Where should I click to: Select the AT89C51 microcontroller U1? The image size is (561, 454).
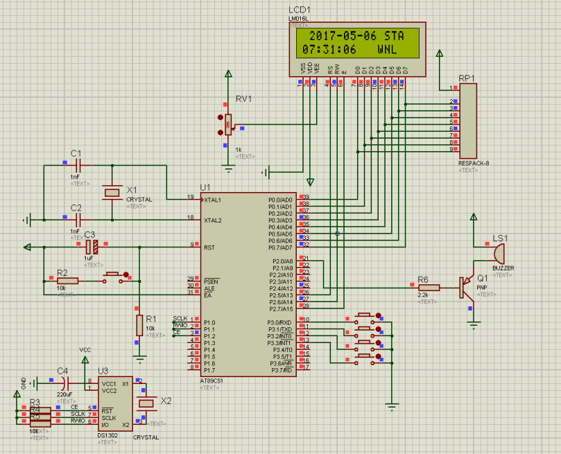coord(248,285)
